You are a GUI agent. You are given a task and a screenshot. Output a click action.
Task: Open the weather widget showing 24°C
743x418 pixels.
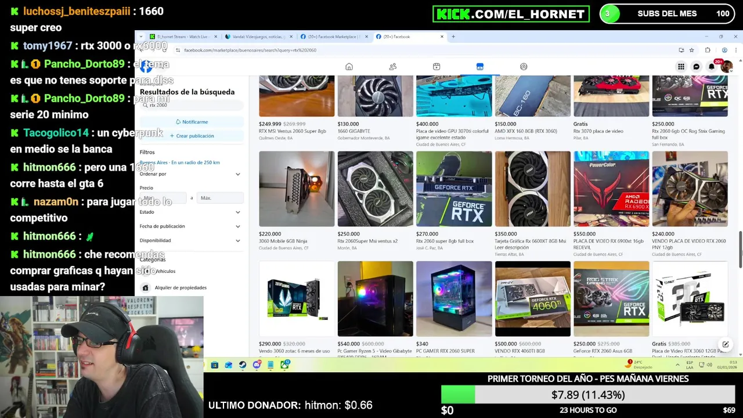[x=639, y=365]
